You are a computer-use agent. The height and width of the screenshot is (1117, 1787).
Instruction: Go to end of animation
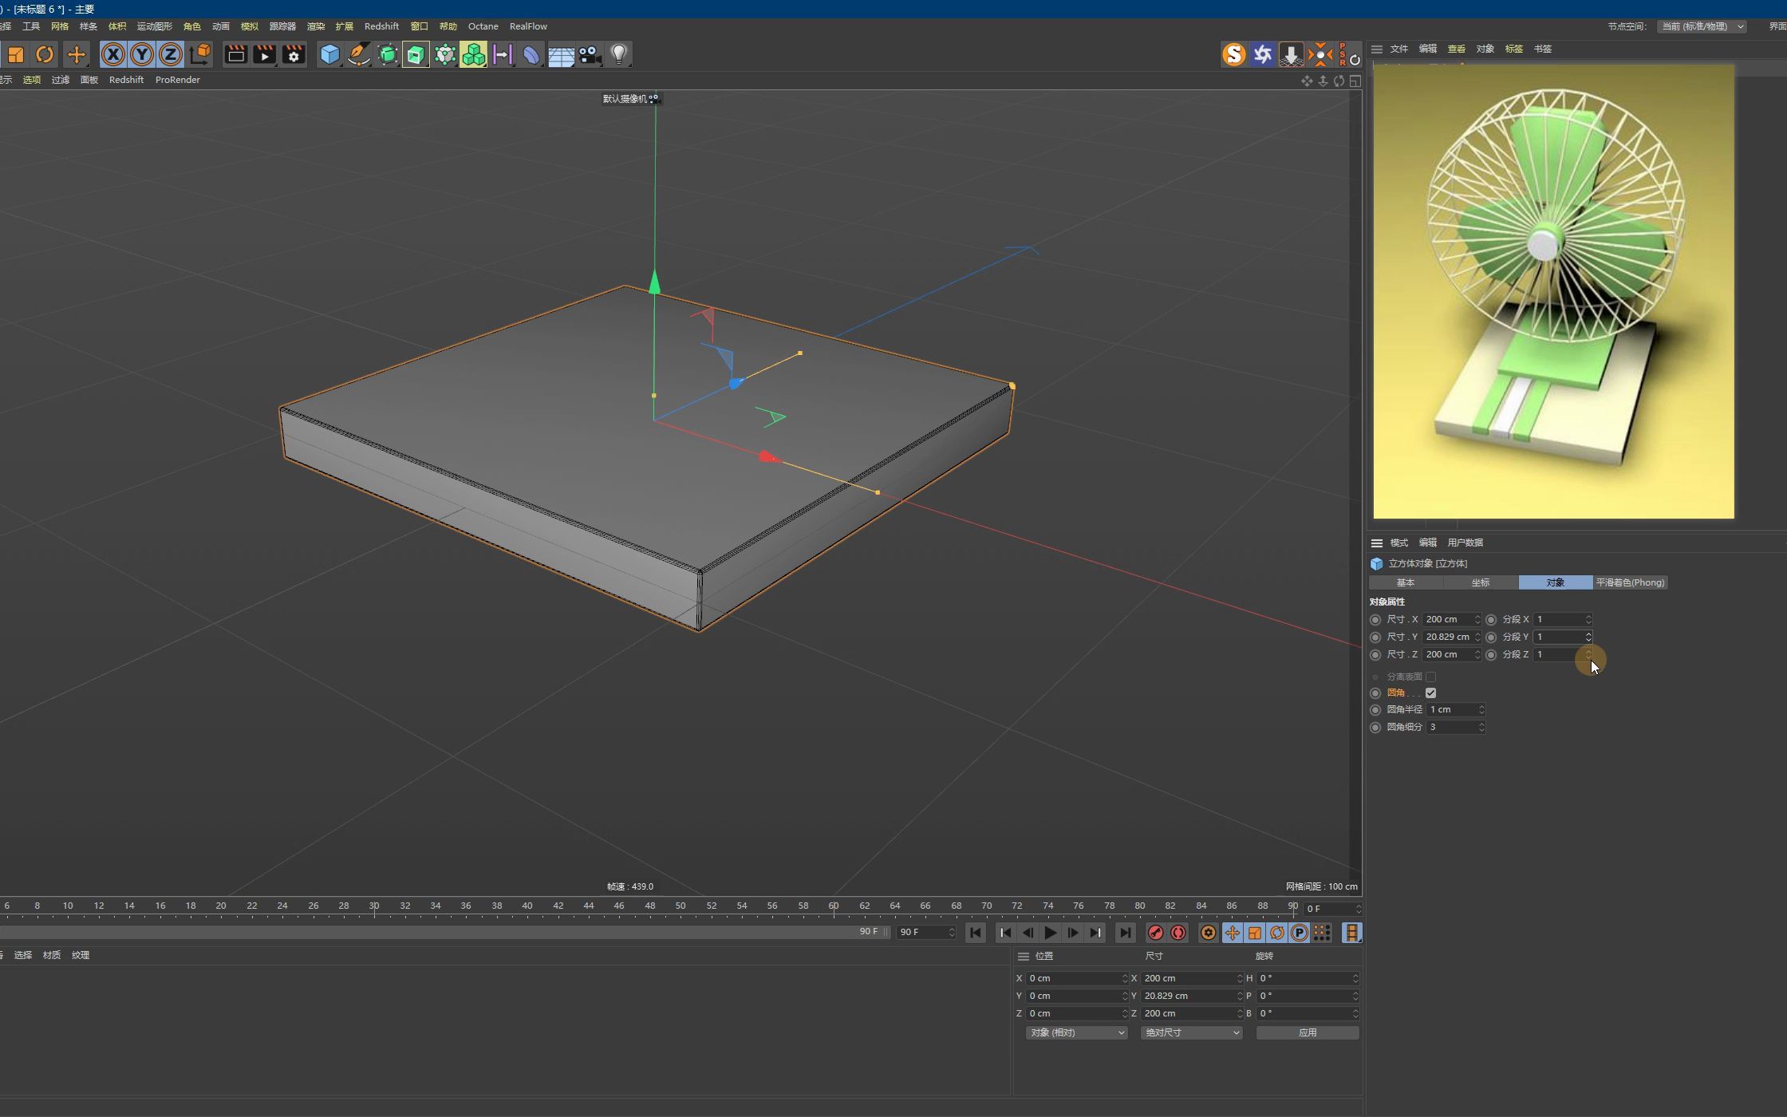pos(1125,933)
